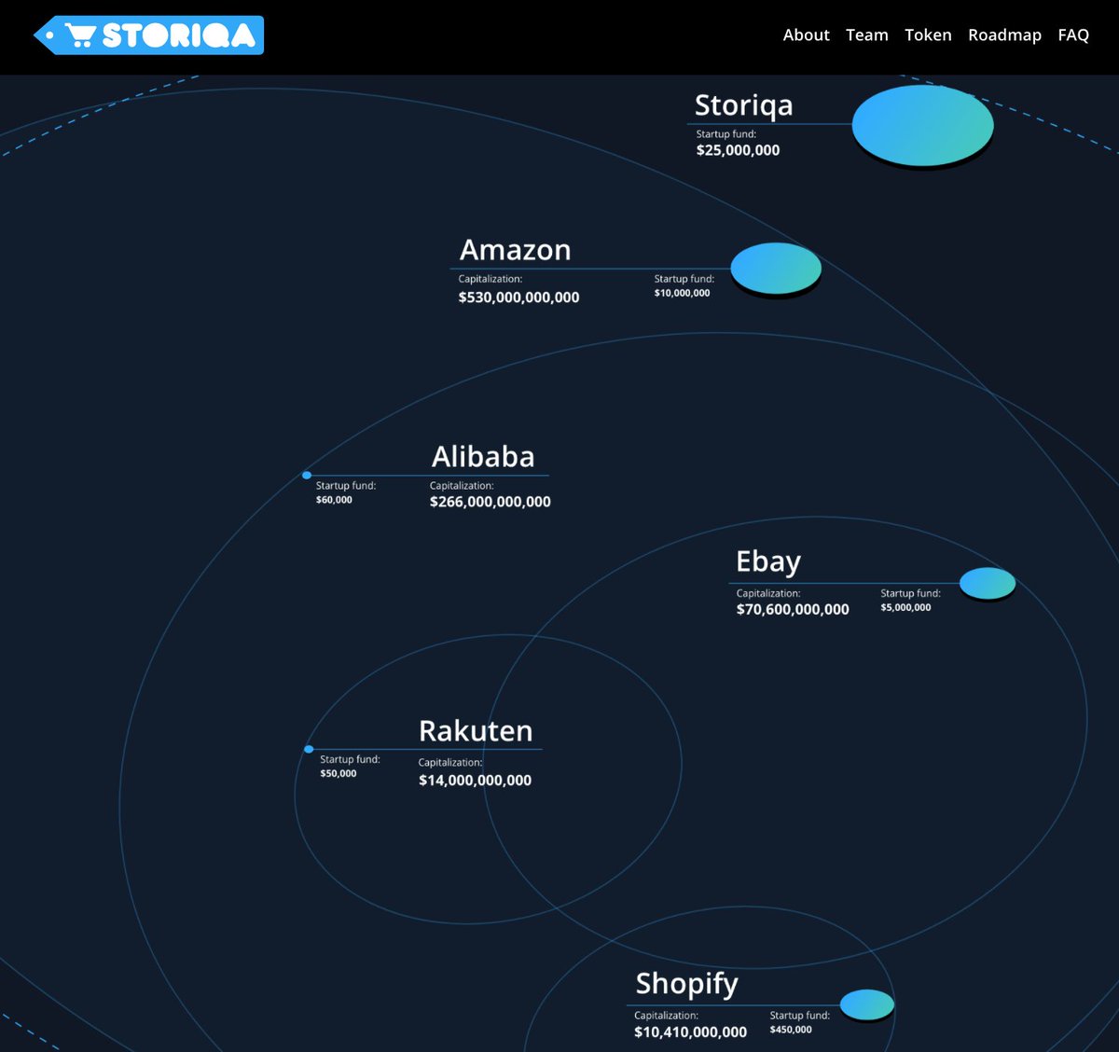The width and height of the screenshot is (1119, 1052).
Task: Click the Ebay startup fund bubble
Action: click(988, 583)
